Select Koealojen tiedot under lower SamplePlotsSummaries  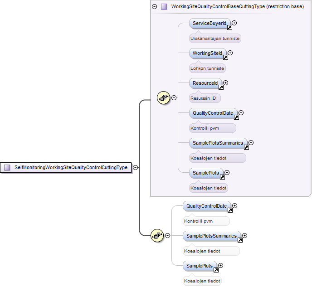click(211, 251)
